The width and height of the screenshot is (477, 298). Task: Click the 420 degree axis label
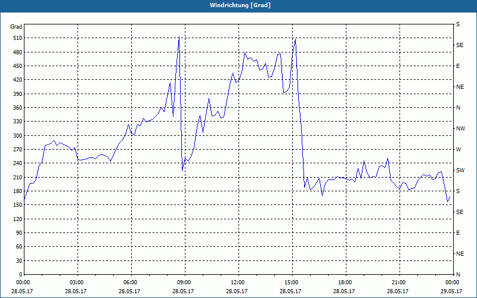(x=18, y=80)
